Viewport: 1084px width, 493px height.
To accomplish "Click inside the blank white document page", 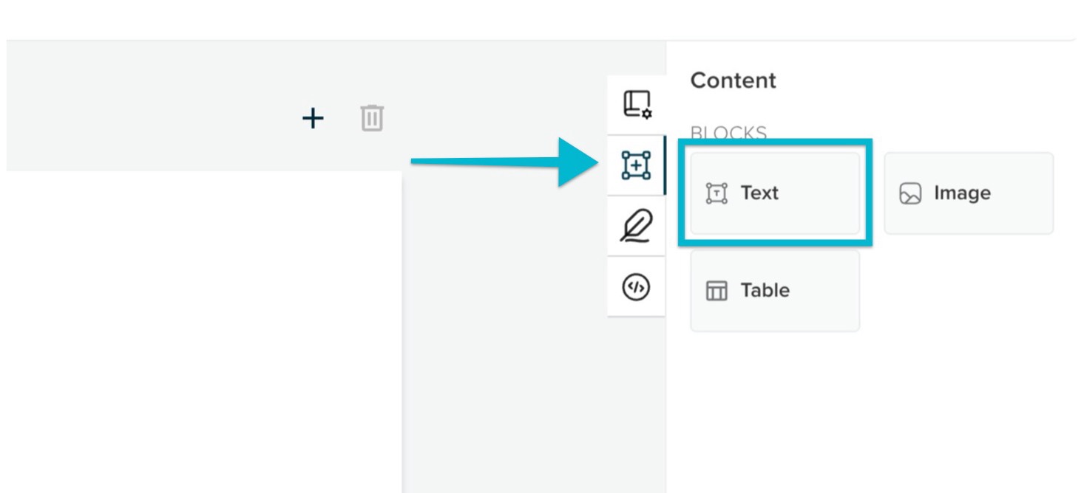I will [204, 332].
